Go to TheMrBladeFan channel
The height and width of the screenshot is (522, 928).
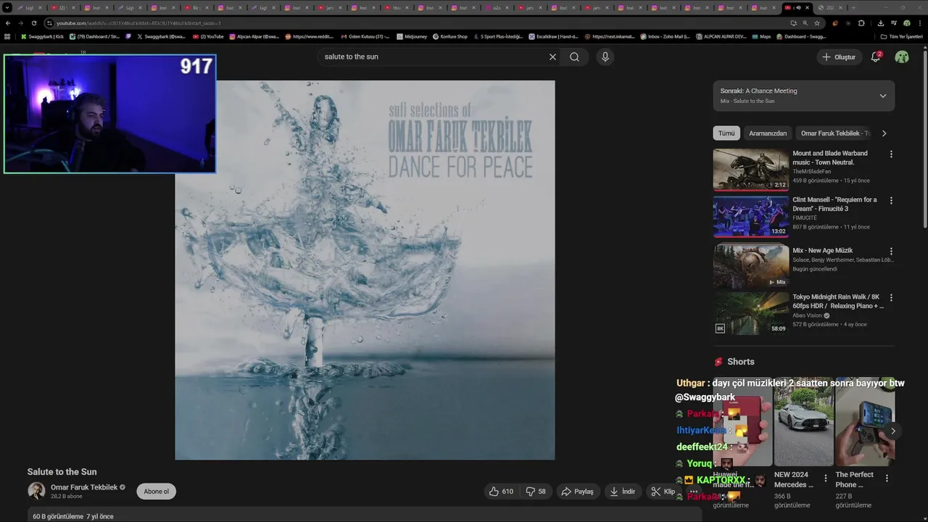(x=813, y=171)
